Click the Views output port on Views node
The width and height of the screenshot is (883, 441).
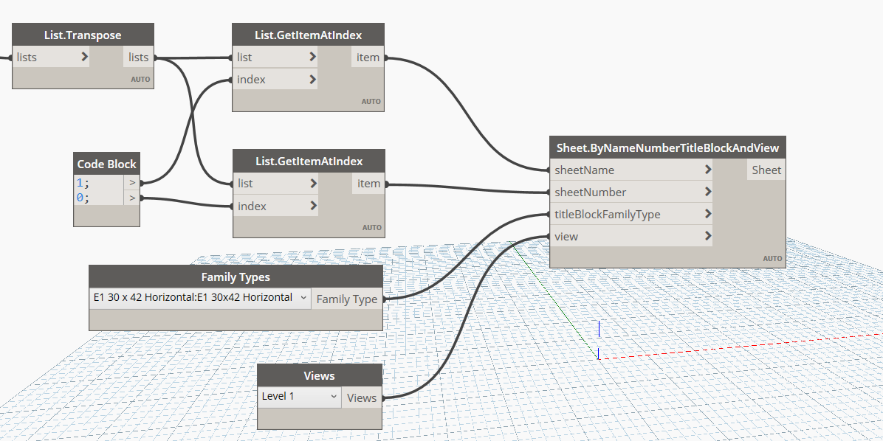(x=362, y=397)
